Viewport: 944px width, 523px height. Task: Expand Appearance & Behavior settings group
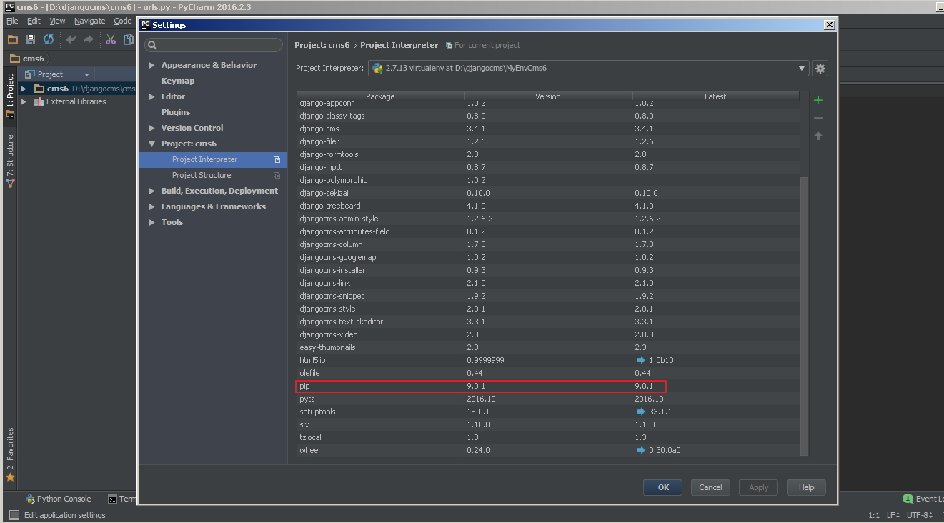tap(151, 65)
